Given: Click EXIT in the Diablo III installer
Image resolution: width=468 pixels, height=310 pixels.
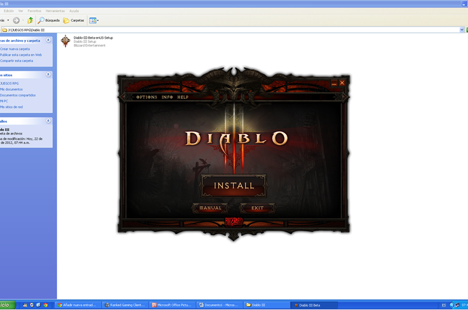Looking at the screenshot, I should coord(257,208).
